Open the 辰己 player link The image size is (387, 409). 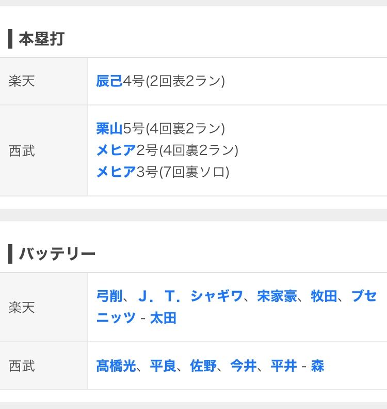109,81
